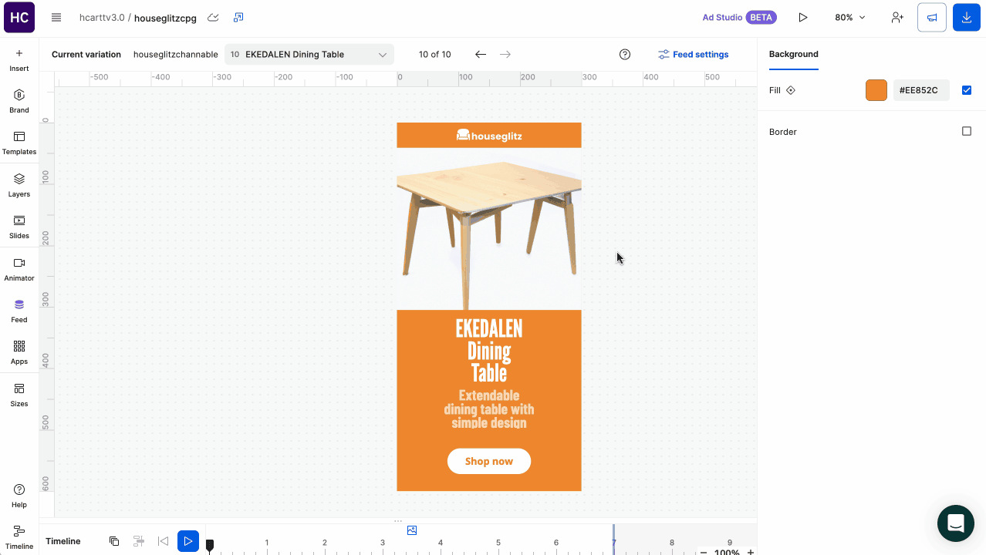
Task: Open the 80% zoom dropdown
Action: [x=850, y=17]
